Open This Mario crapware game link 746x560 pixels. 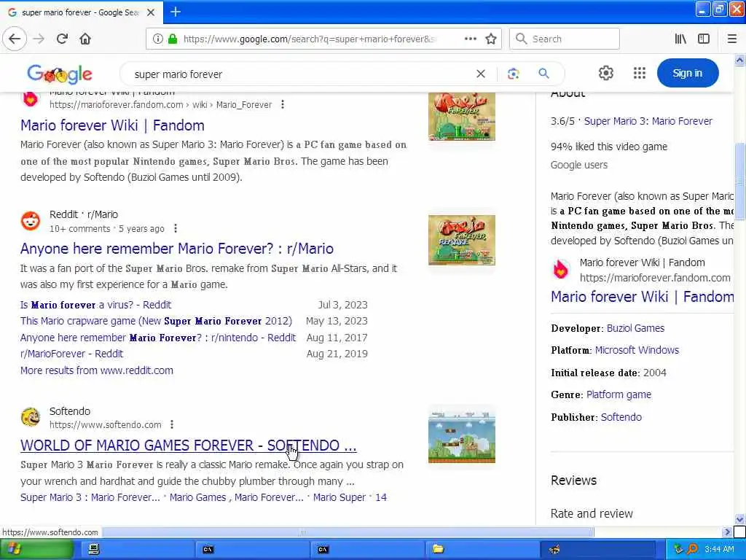pos(156,321)
